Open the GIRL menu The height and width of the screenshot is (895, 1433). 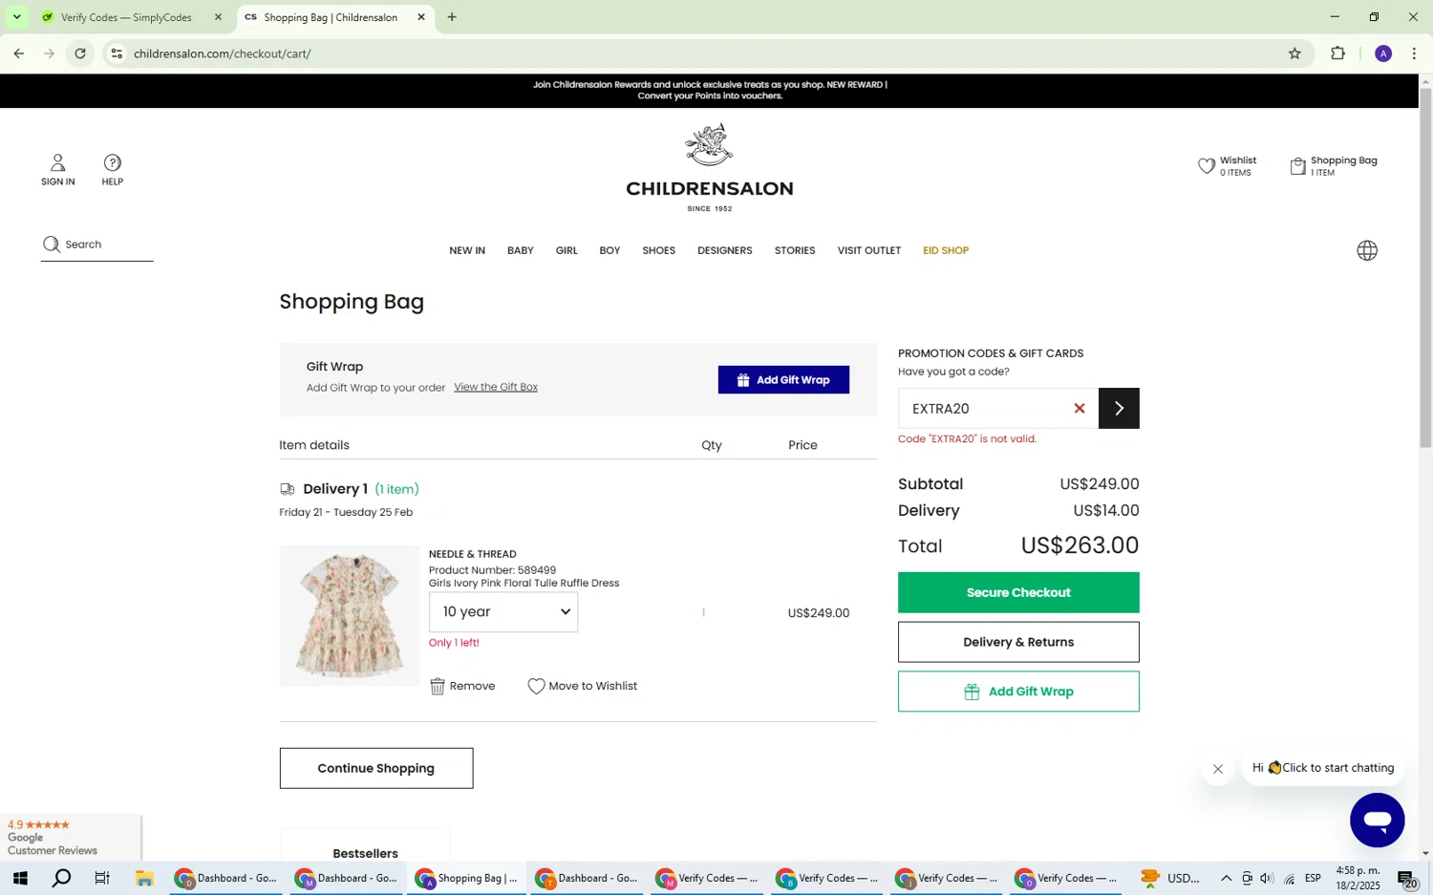(567, 250)
